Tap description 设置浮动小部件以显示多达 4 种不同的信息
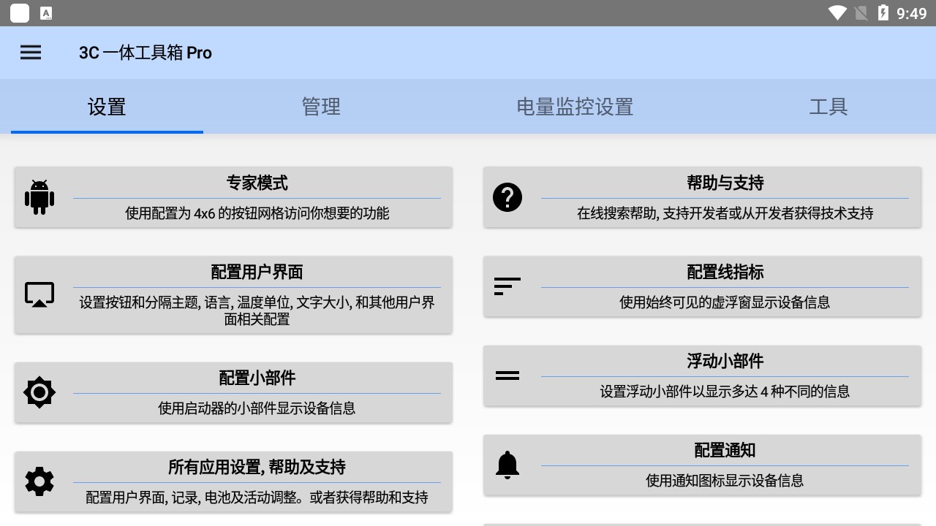 (x=725, y=392)
